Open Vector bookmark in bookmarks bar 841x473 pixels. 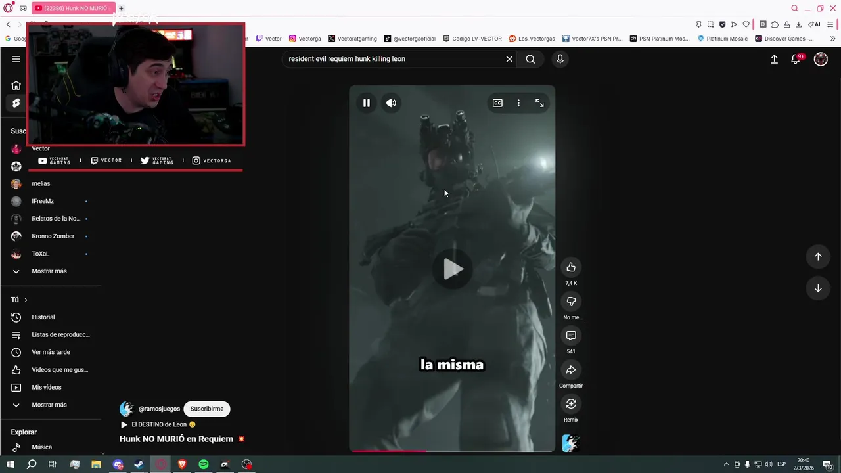point(269,39)
